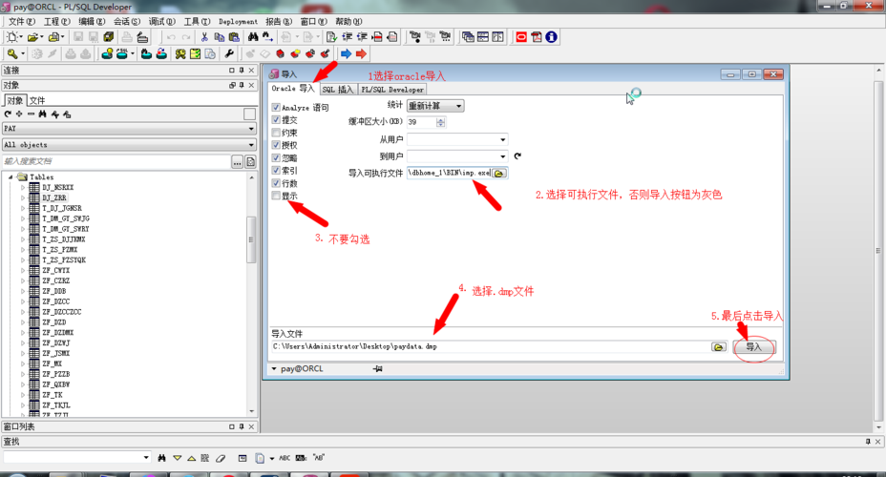Enable the 约束 checkbox
The height and width of the screenshot is (477, 886).
pyautogui.click(x=276, y=133)
